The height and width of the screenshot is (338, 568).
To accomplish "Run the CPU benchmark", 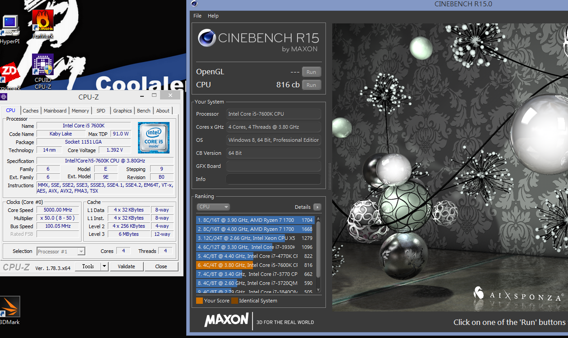I will 311,85.
